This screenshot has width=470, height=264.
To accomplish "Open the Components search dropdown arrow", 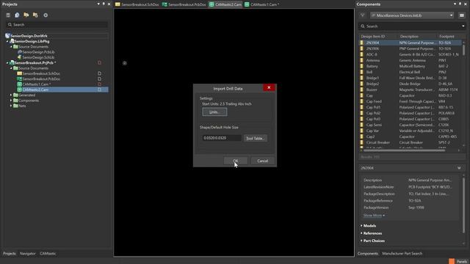I will pos(463,26).
